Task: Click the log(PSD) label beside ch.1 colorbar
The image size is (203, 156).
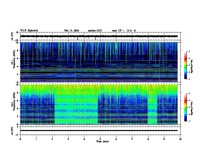Action: click(192, 67)
